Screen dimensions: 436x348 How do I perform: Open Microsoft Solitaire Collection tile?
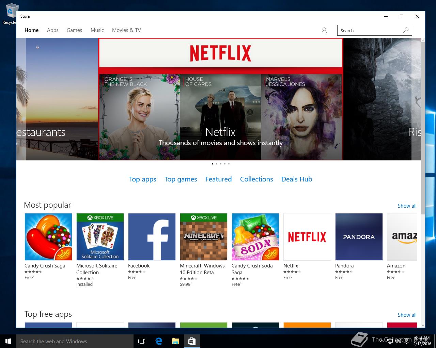(x=100, y=237)
